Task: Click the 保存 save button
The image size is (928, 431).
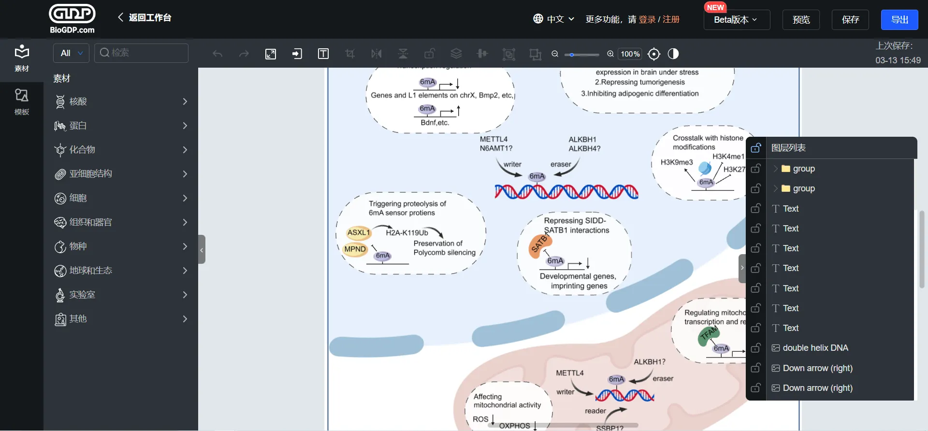Action: point(850,20)
